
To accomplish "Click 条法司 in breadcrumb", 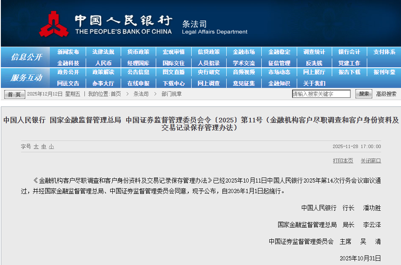I will point(141,94).
